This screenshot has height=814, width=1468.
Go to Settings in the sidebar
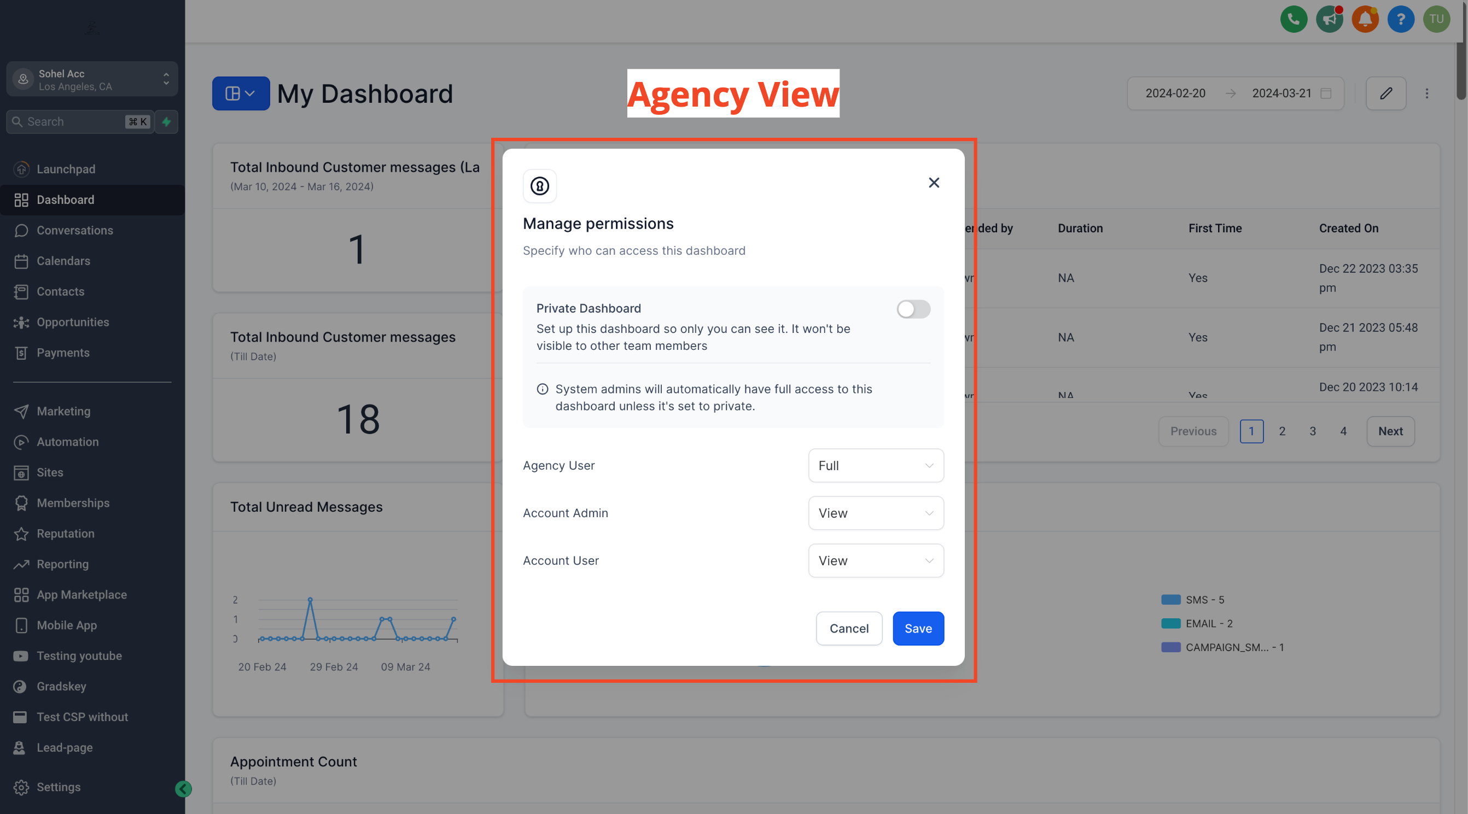pos(58,787)
